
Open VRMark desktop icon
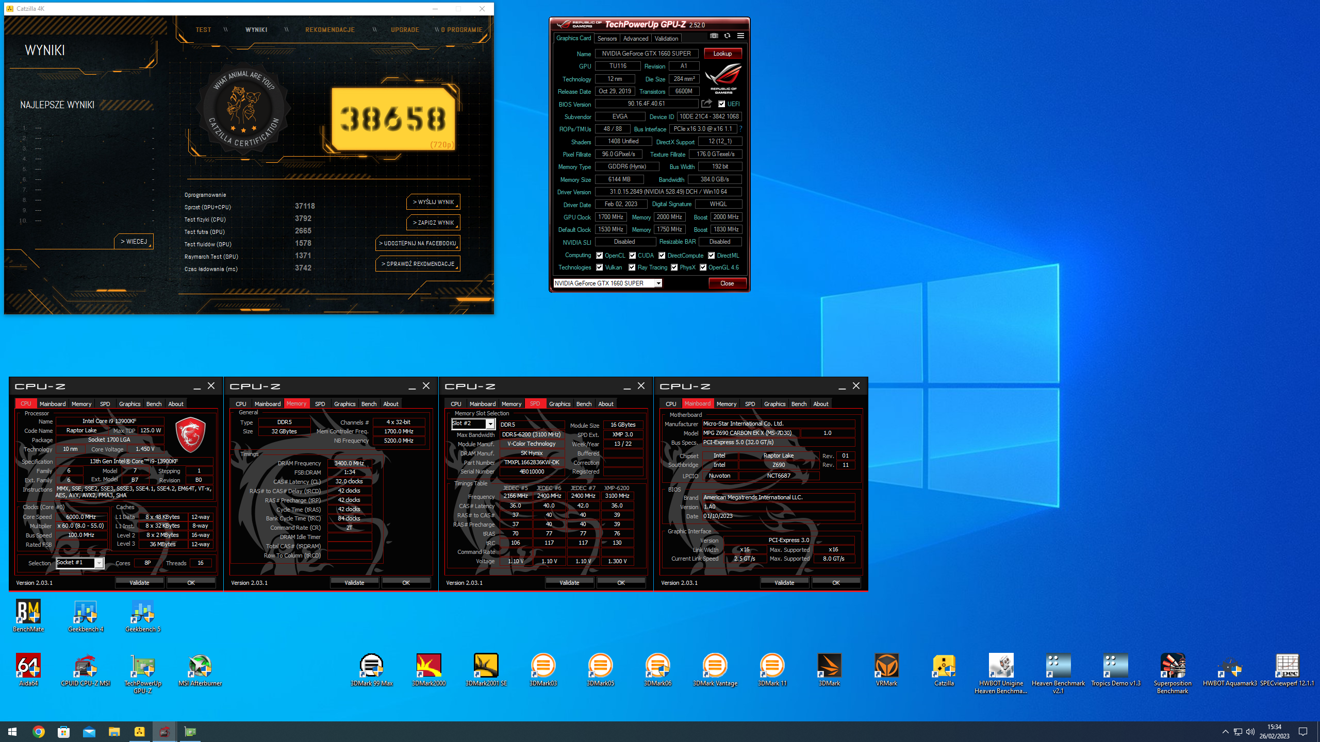886,670
